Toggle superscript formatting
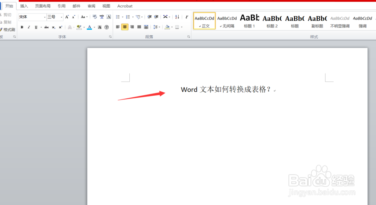The width and height of the screenshot is (376, 205). [x=61, y=27]
